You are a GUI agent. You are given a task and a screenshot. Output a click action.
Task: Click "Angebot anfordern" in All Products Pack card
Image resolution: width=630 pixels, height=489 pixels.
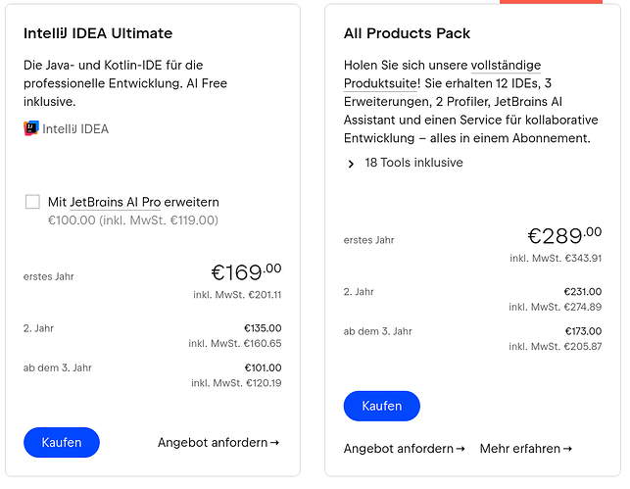point(399,449)
